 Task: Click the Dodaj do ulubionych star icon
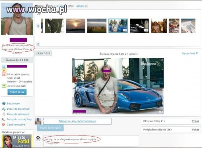coord(4,114)
